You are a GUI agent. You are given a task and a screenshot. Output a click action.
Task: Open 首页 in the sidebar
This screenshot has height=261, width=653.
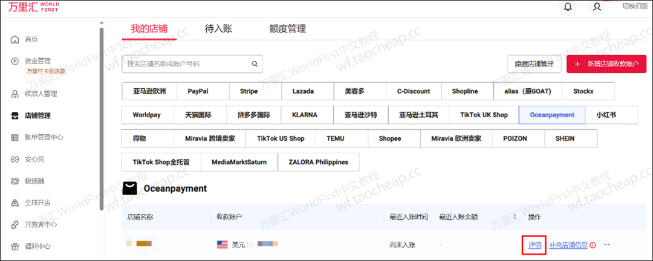tap(31, 39)
